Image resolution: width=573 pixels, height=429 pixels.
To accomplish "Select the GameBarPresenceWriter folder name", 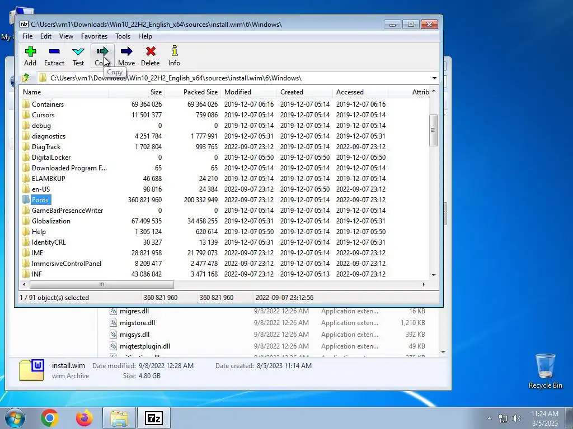I will (67, 210).
